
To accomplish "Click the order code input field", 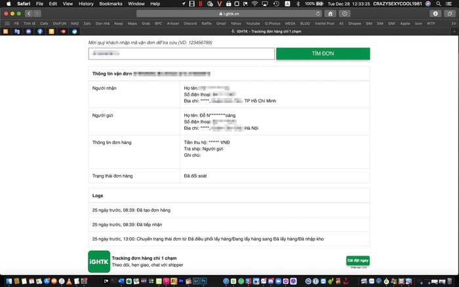I will coord(181,54).
